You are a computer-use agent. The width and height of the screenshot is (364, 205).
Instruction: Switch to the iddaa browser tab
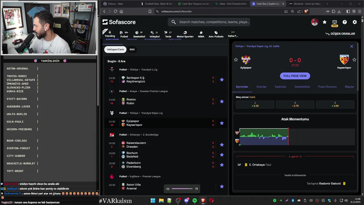point(230,4)
